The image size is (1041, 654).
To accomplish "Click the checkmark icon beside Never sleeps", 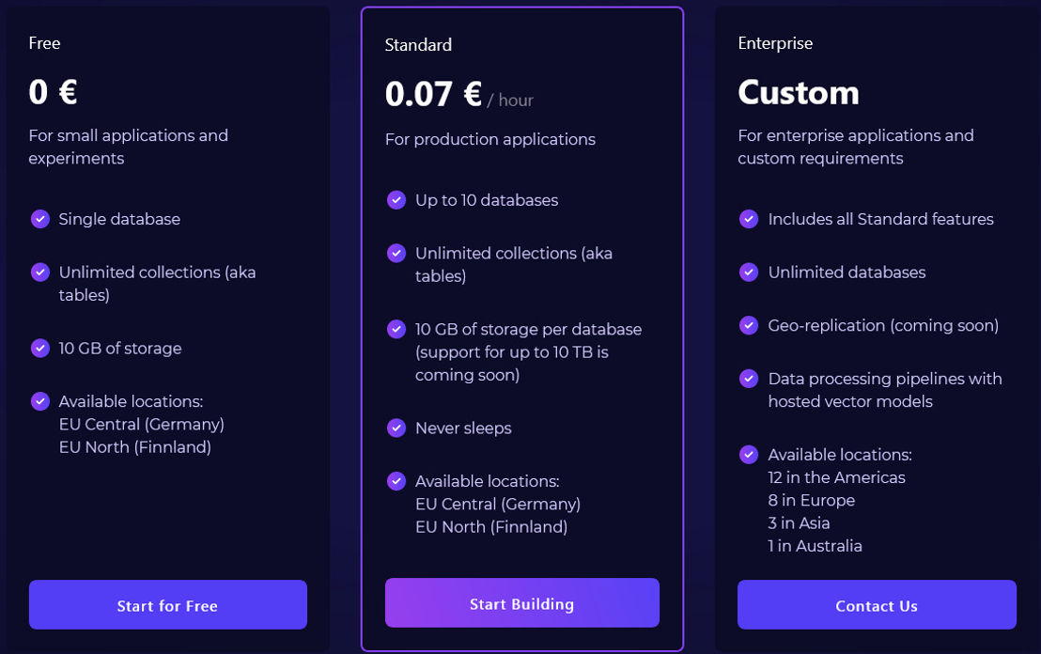I will coord(396,428).
